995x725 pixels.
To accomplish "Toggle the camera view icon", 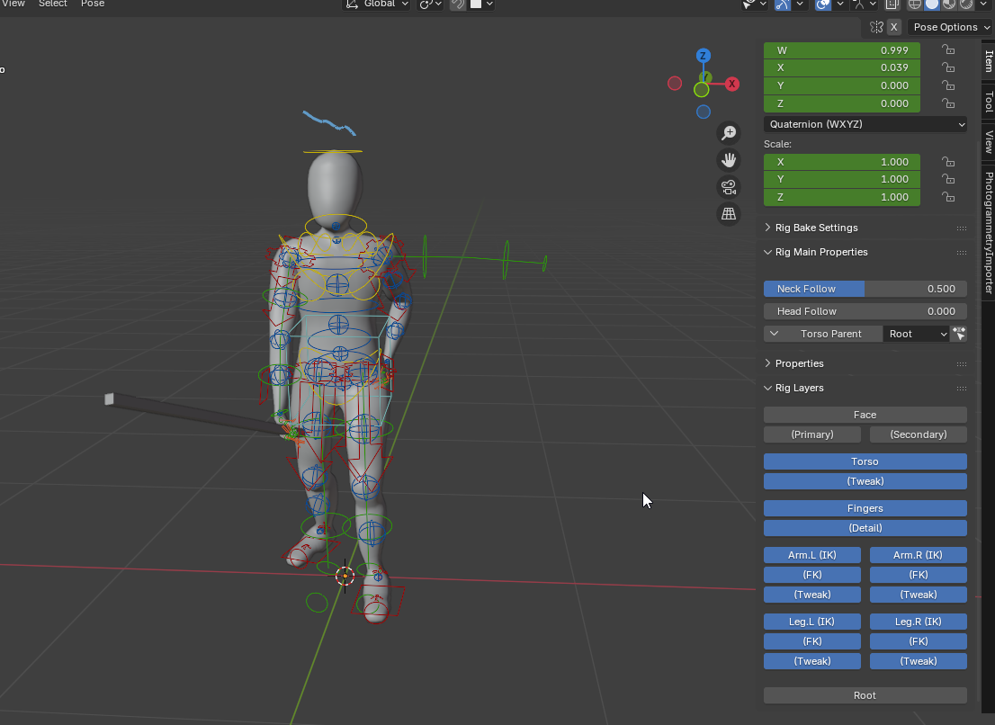I will tap(729, 187).
